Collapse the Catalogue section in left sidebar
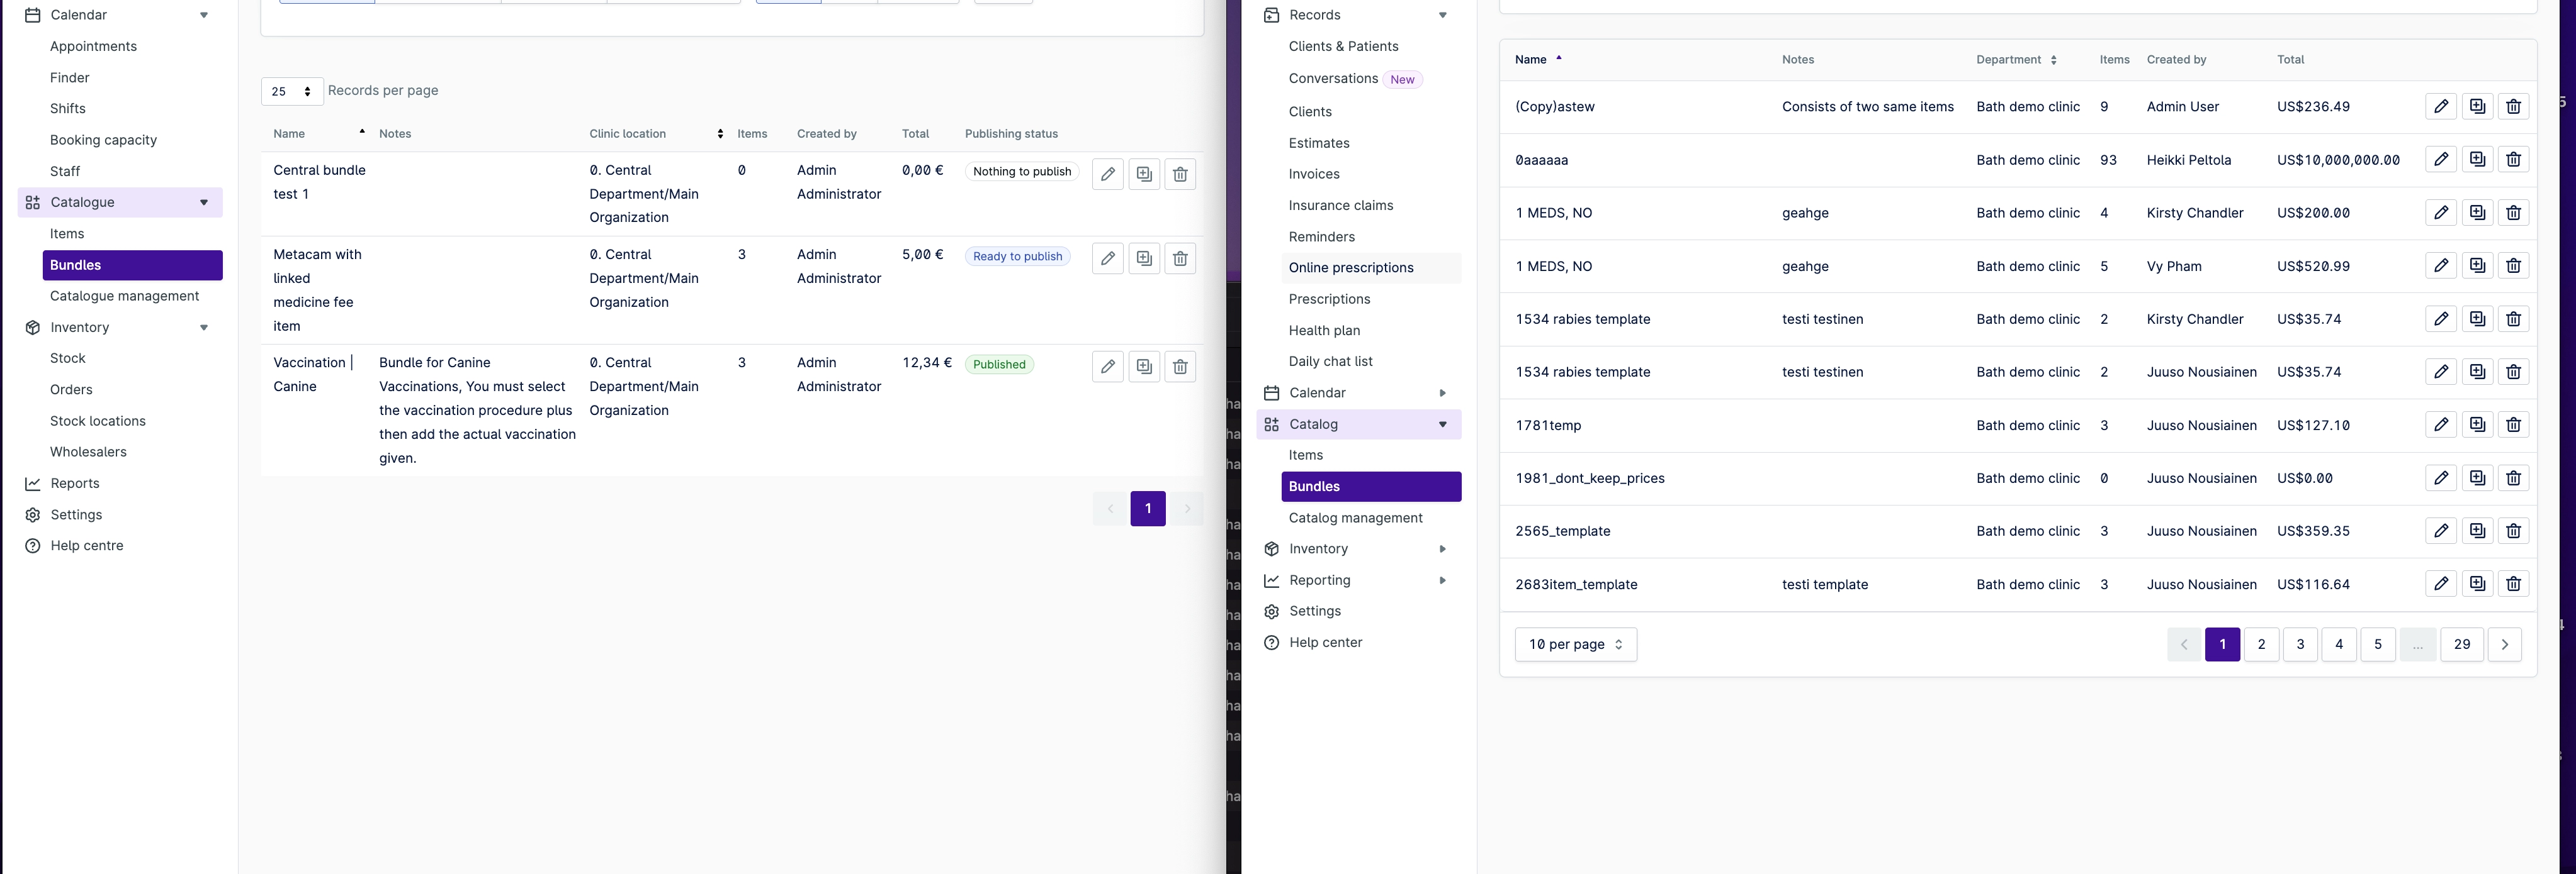This screenshot has height=874, width=2576. pos(204,202)
